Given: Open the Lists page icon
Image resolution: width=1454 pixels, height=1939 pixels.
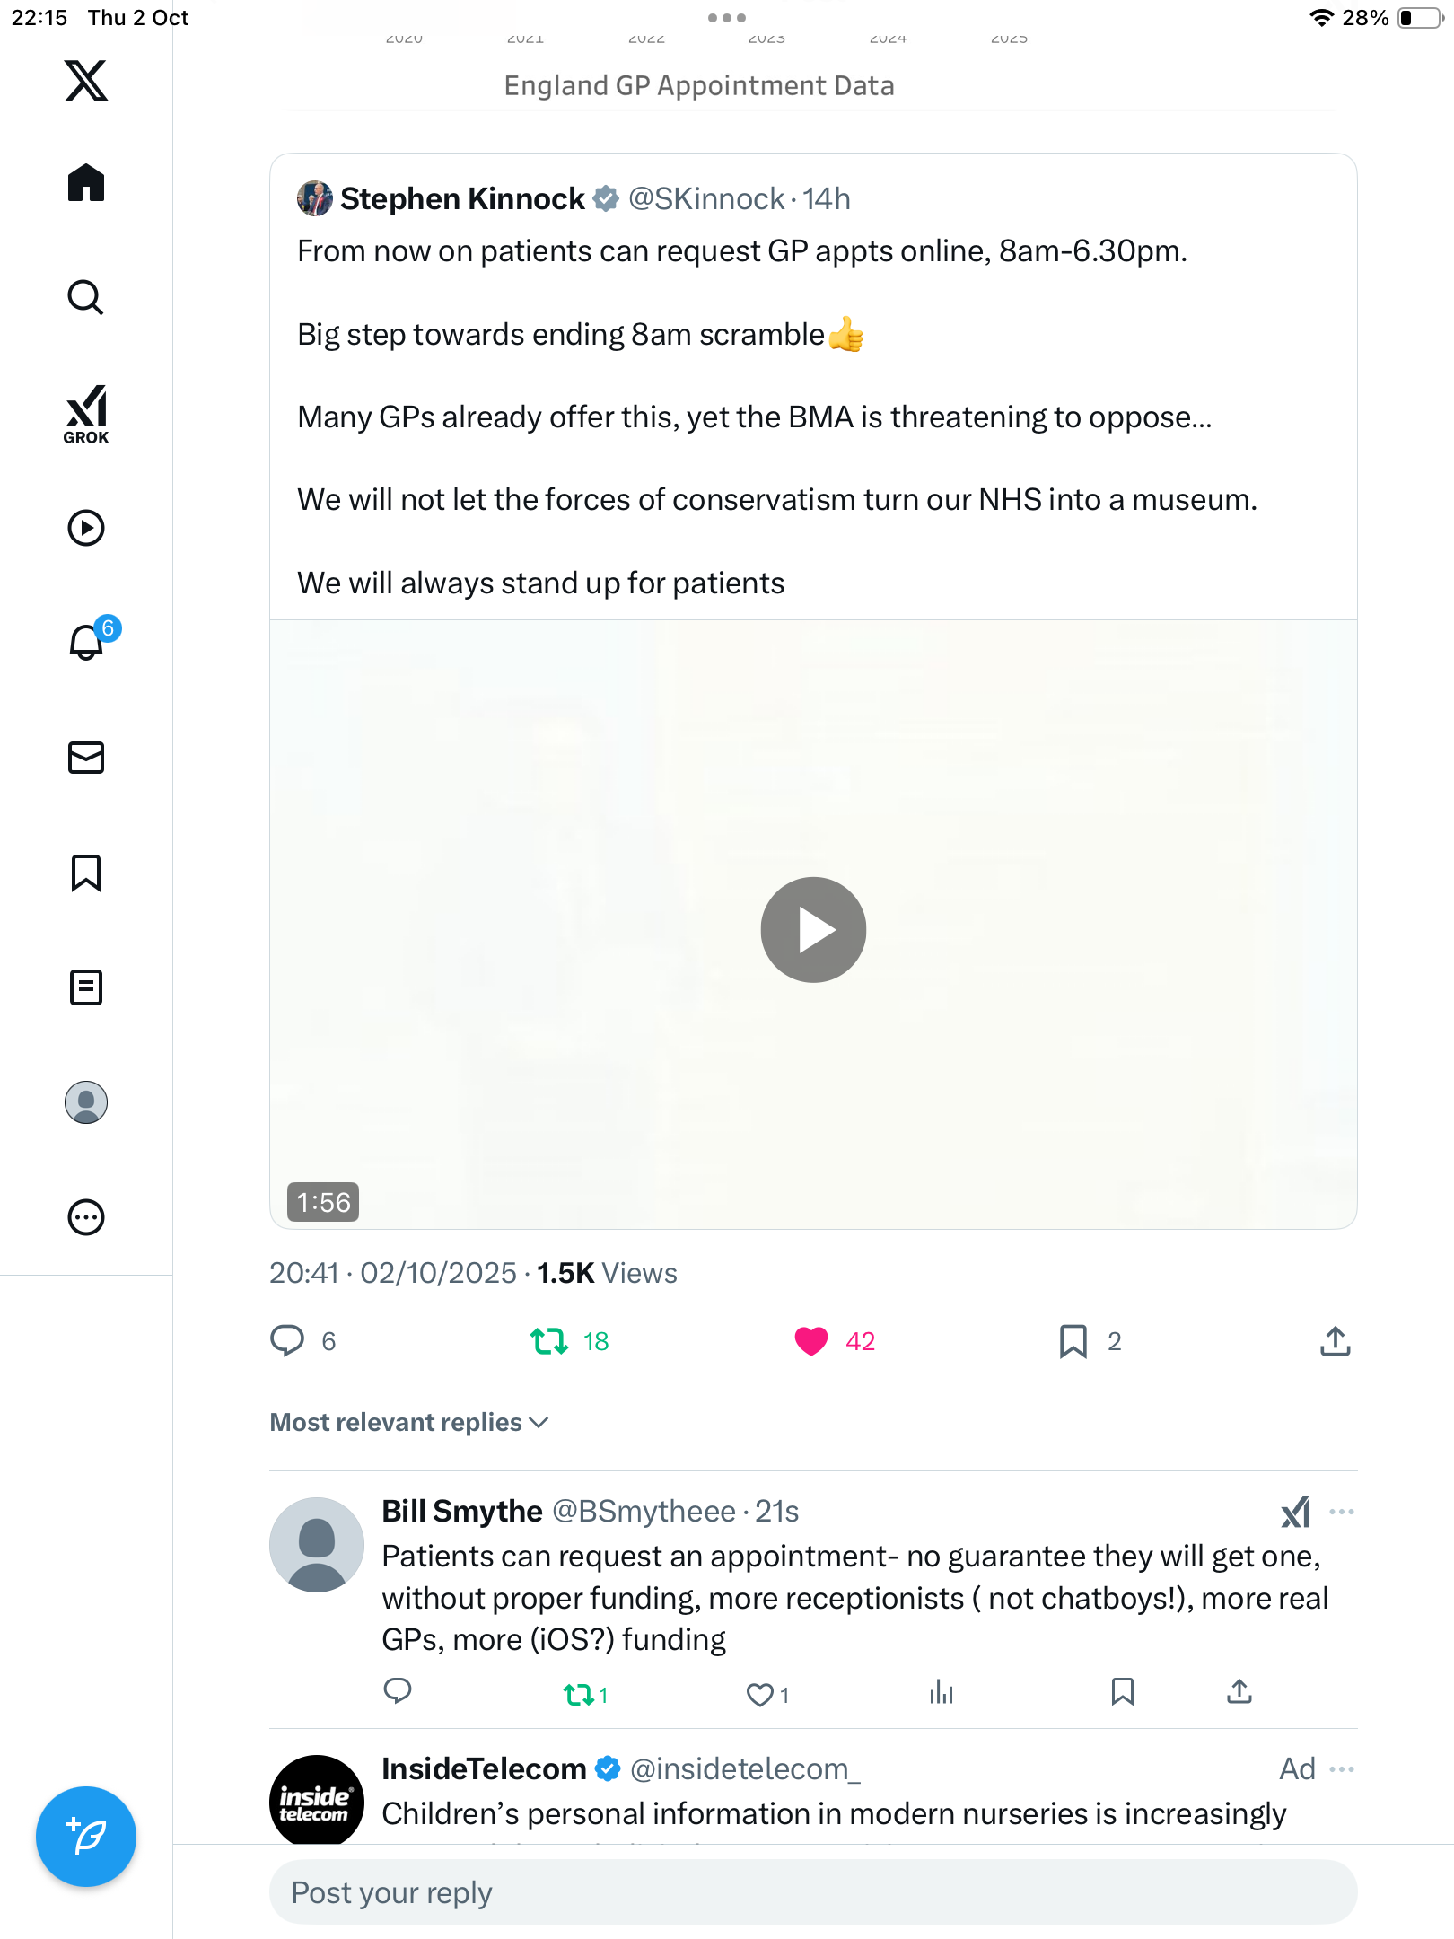Looking at the screenshot, I should pyautogui.click(x=86, y=987).
